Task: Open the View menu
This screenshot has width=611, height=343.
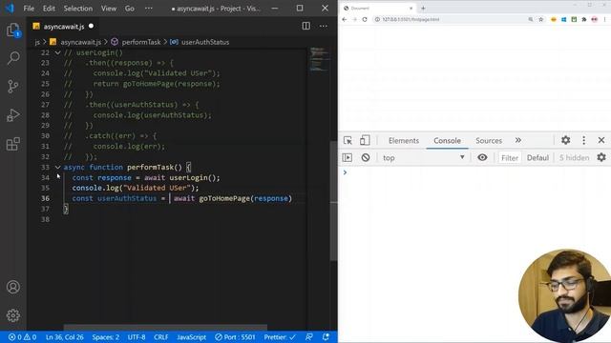Action: (108, 9)
